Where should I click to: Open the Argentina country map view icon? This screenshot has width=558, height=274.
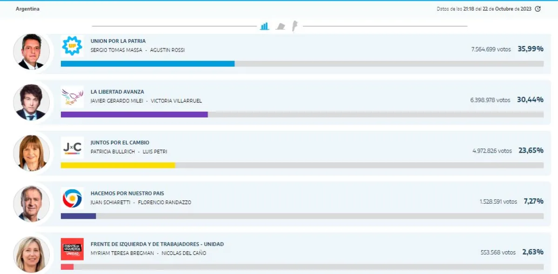[295, 26]
